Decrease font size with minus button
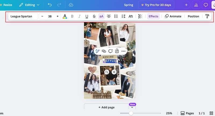 [x=42, y=16]
